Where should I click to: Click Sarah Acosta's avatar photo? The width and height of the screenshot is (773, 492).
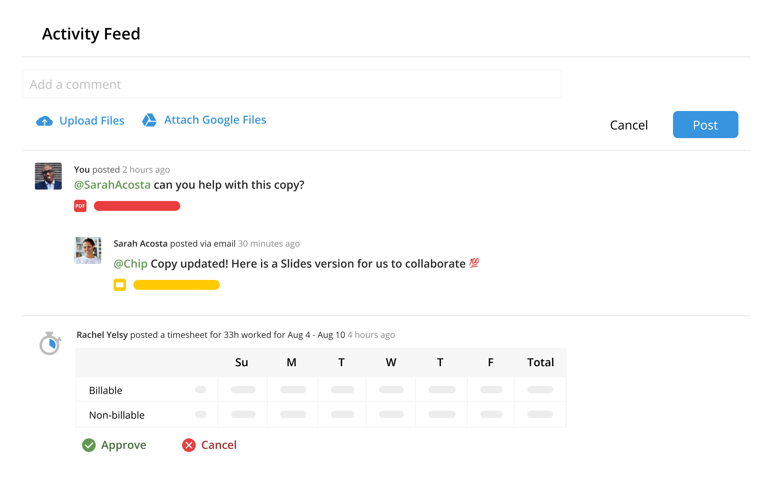pyautogui.click(x=88, y=250)
